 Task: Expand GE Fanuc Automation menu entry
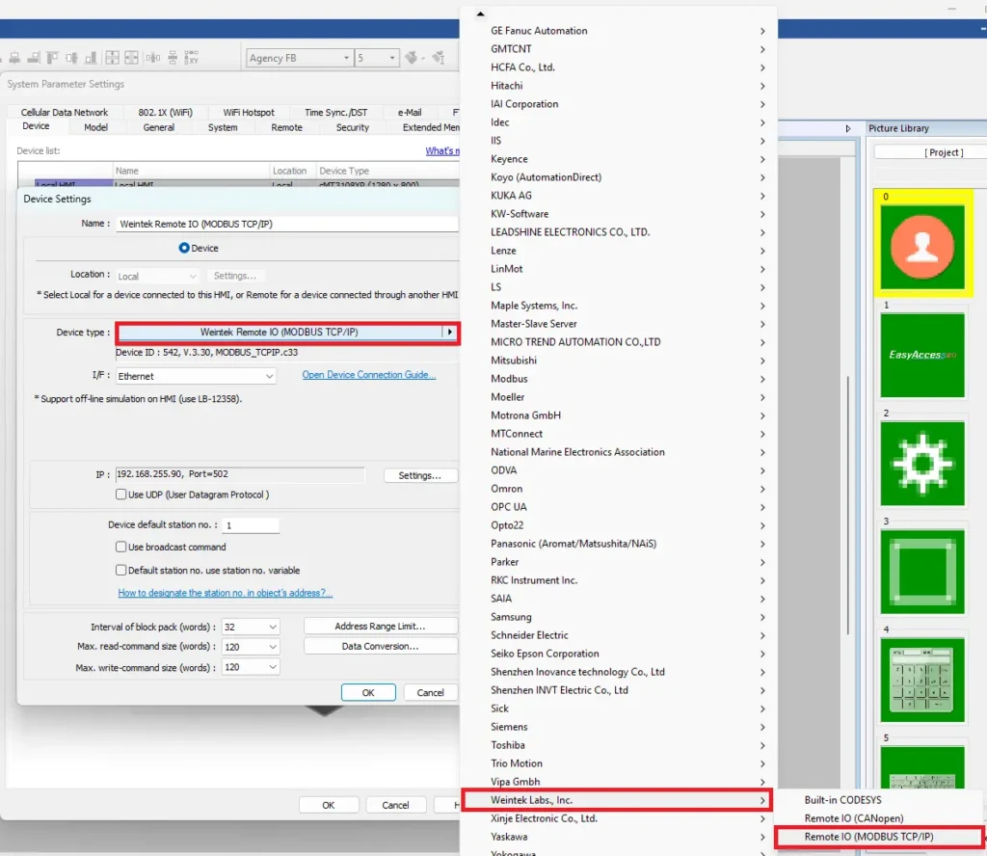coord(617,31)
